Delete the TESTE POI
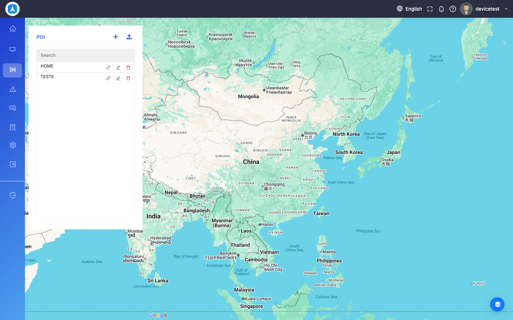This screenshot has height=320, width=513. pyautogui.click(x=128, y=78)
